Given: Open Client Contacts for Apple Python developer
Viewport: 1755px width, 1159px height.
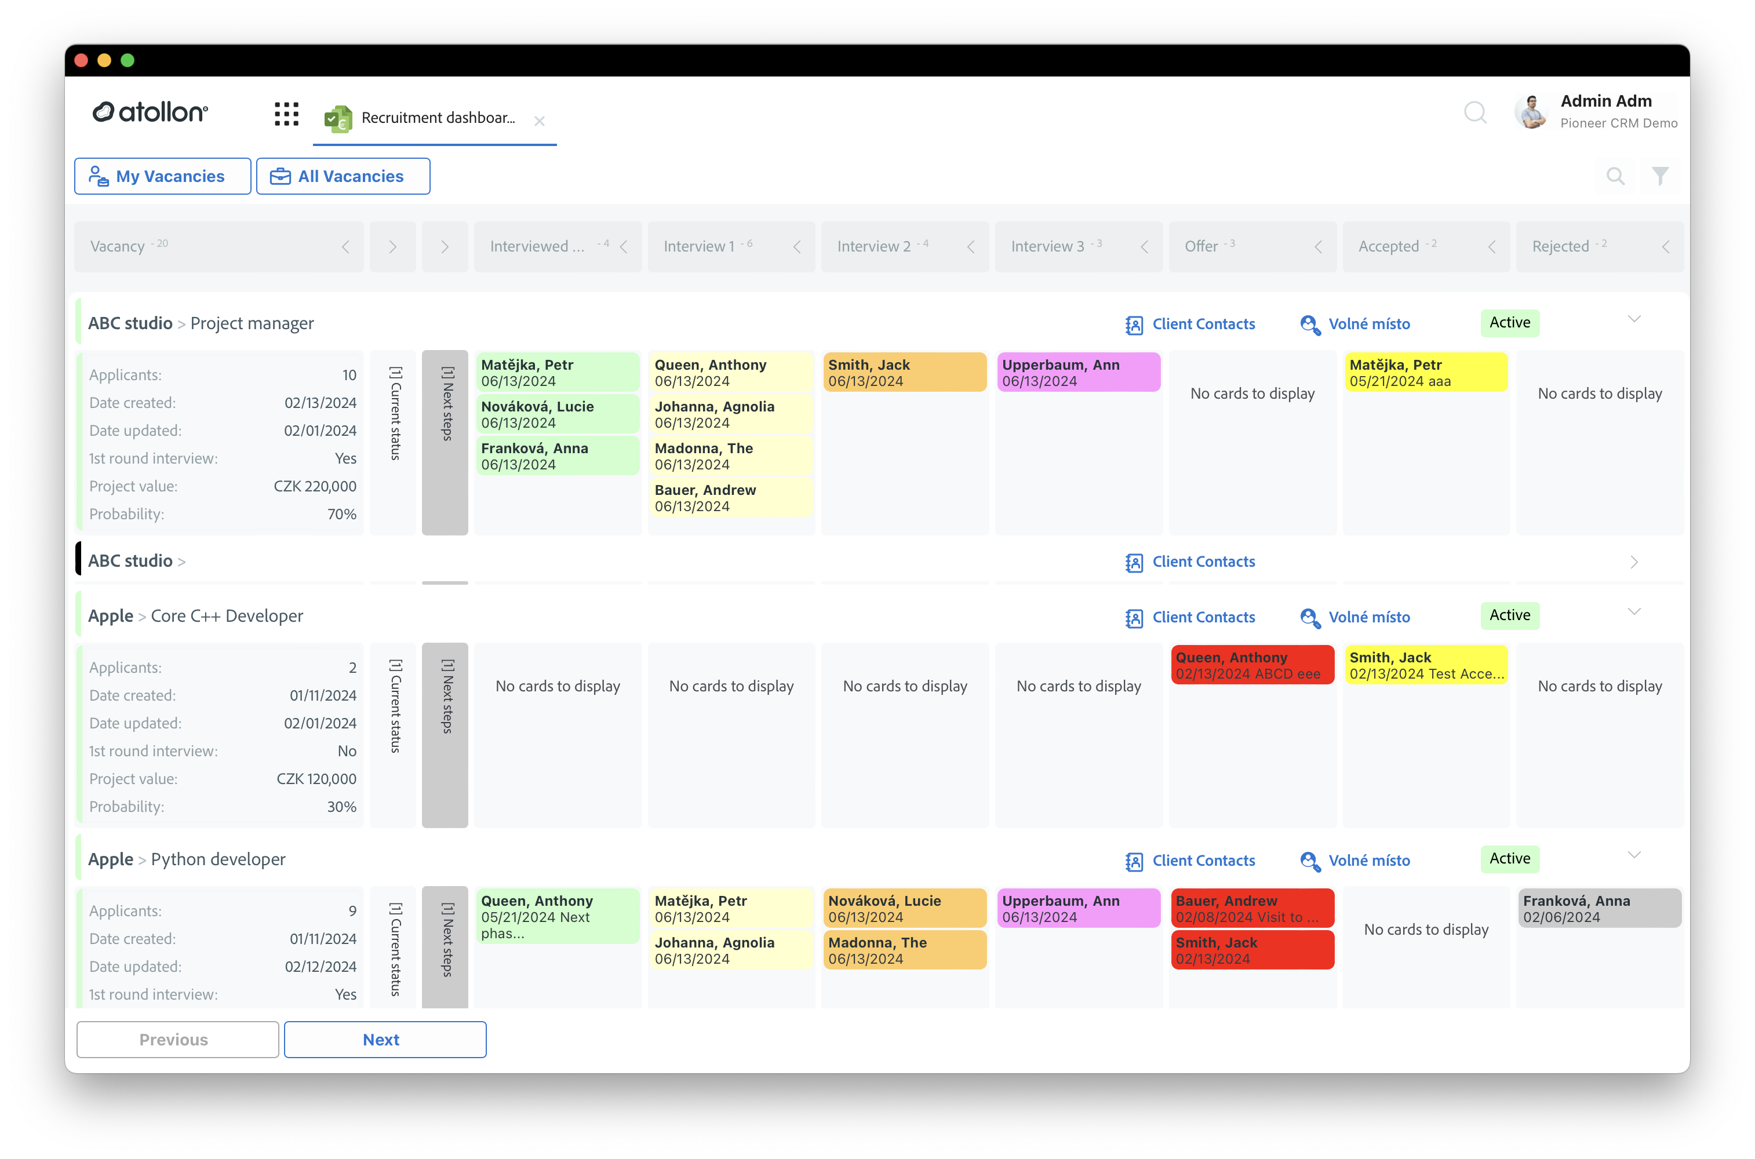Looking at the screenshot, I should [x=1190, y=861].
